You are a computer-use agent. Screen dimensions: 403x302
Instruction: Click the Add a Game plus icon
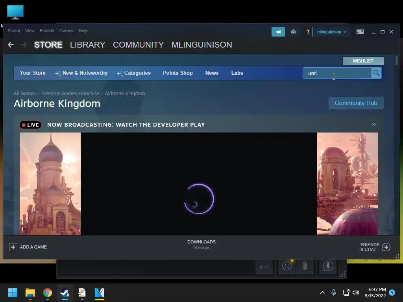13,247
